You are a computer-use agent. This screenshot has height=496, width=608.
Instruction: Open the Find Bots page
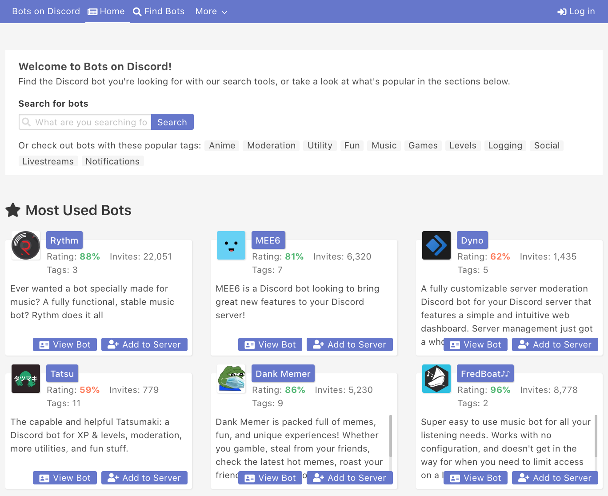159,12
